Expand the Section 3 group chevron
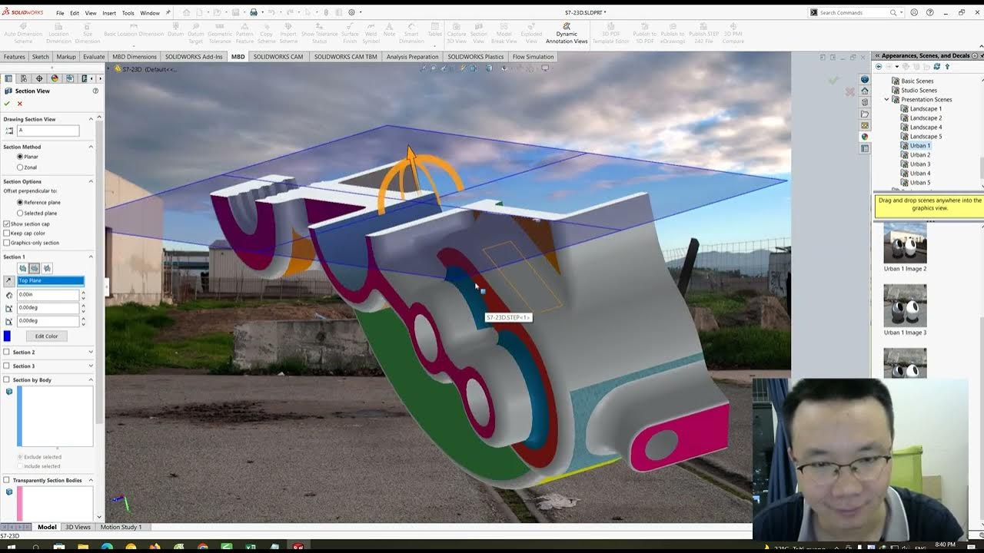 pyautogui.click(x=91, y=366)
